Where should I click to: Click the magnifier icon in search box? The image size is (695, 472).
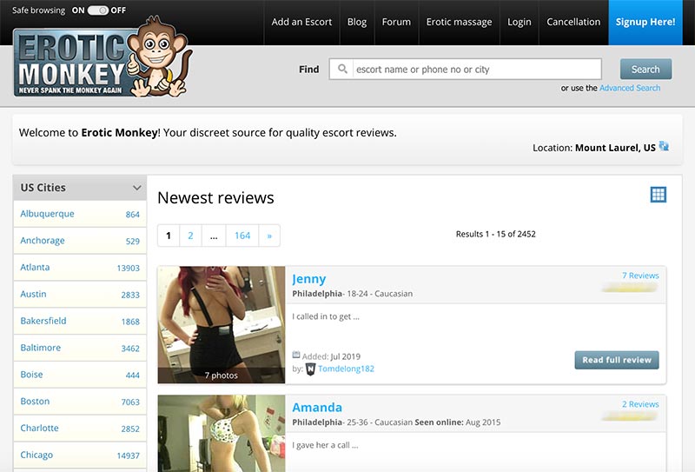[343, 70]
